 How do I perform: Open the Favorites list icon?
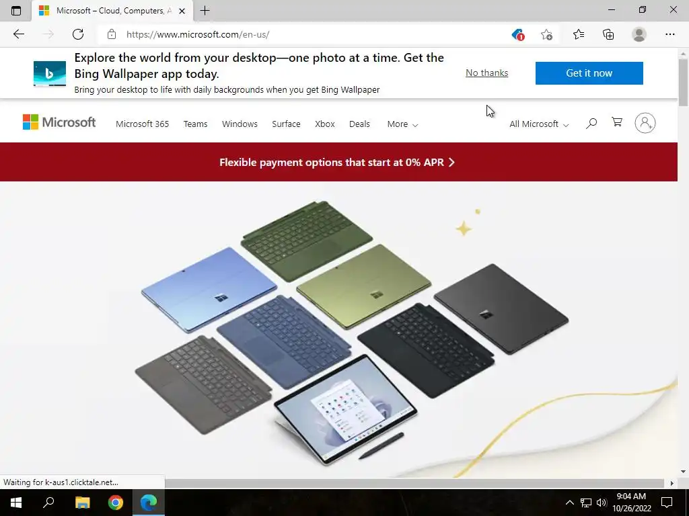point(578,34)
